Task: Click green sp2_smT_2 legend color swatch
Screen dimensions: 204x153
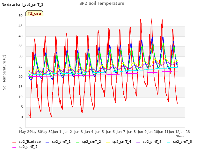Action: click(78, 142)
